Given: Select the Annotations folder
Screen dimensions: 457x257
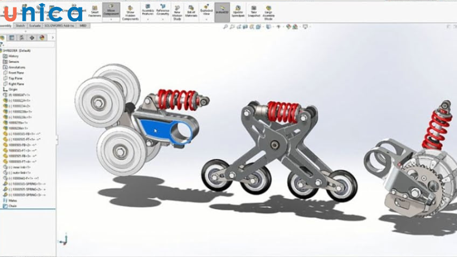Looking at the screenshot, I should tap(14, 67).
